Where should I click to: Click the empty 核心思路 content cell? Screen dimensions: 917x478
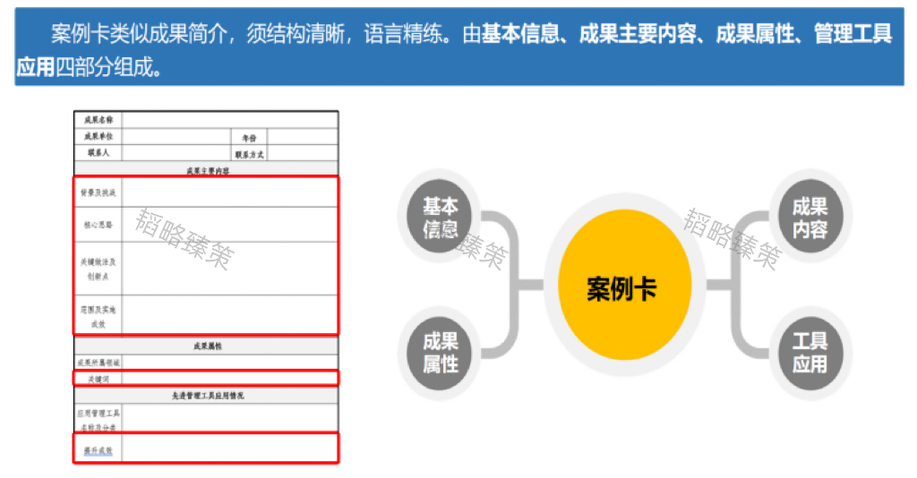point(229,226)
